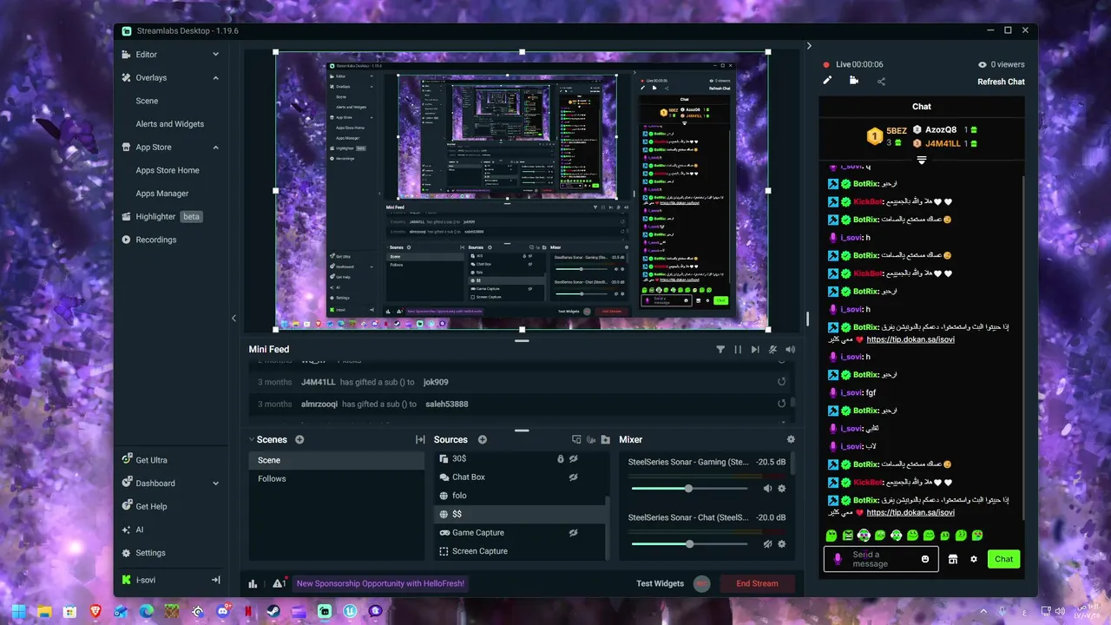Mute SteelSeries Sonar Gaming audio
Viewport: 1111px width, 625px height.
pyautogui.click(x=767, y=489)
